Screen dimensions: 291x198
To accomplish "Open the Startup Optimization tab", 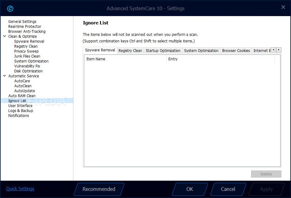I will [x=163, y=51].
